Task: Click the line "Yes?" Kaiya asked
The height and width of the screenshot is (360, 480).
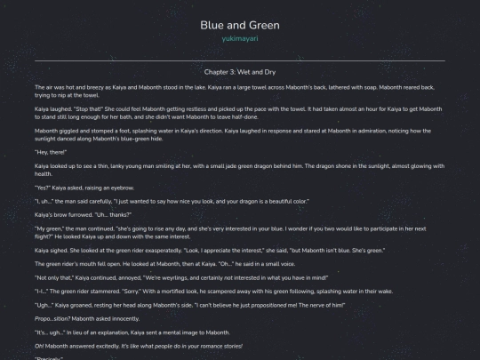Action: pyautogui.click(x=84, y=188)
